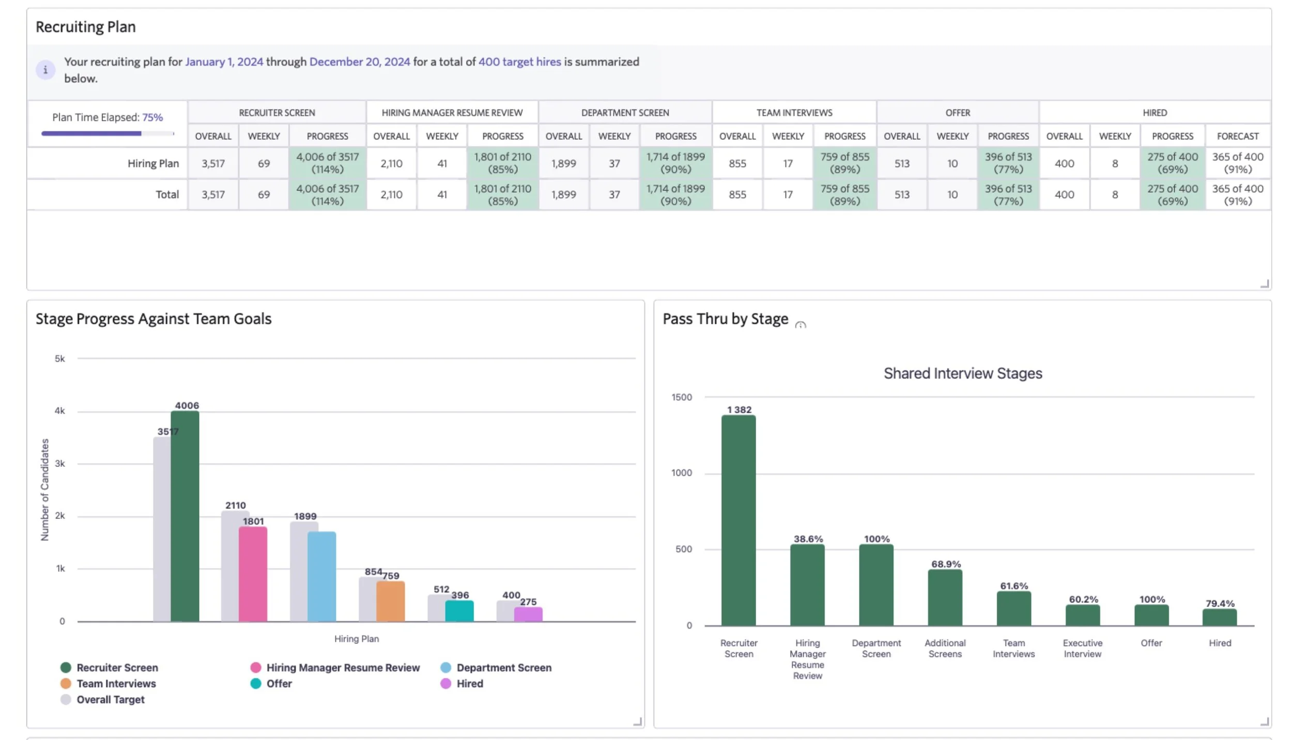The height and width of the screenshot is (740, 1292).
Task: Click the 61.6% Team Interviews pass-thru bar
Action: click(1013, 608)
